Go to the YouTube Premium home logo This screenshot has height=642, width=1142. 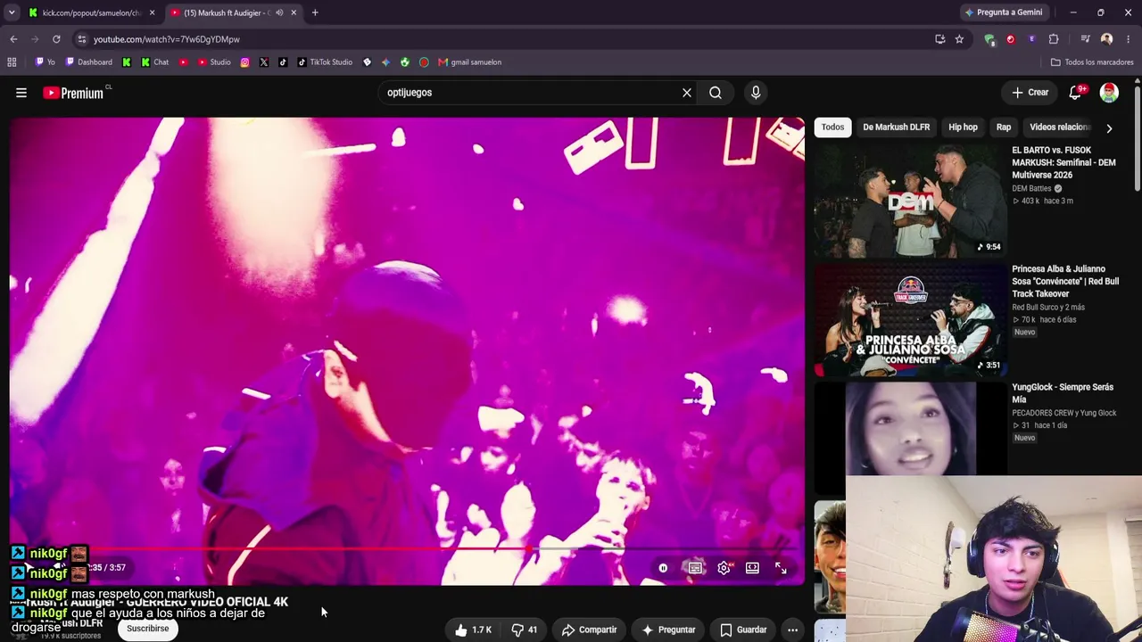coord(73,93)
